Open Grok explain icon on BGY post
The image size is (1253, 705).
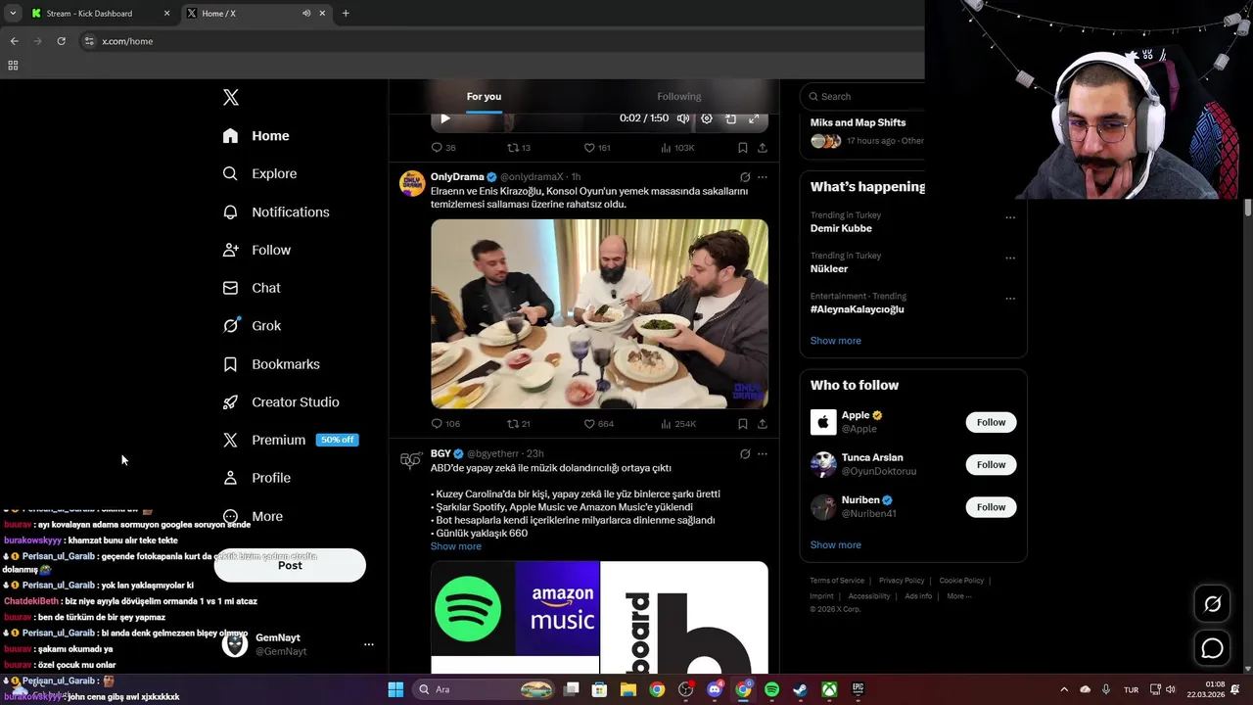745,454
